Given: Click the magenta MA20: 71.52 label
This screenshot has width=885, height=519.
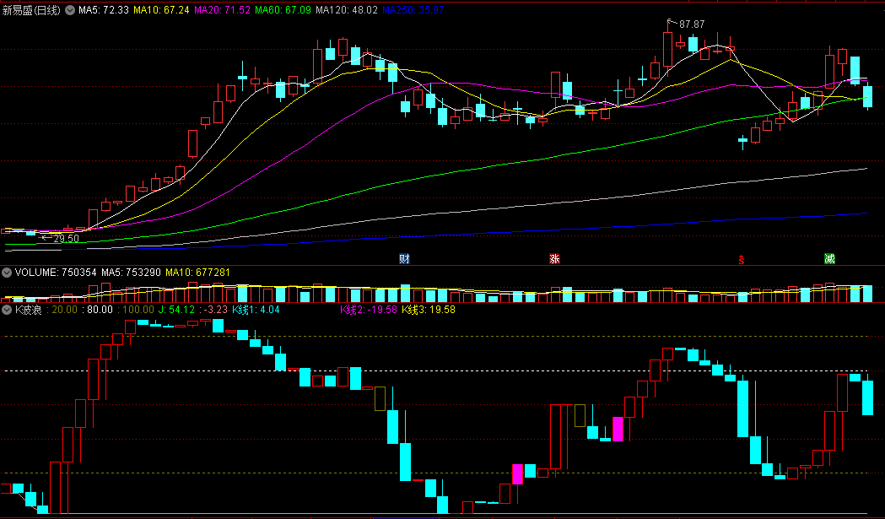Looking at the screenshot, I should click(223, 10).
